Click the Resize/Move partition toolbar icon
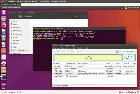 63,51
